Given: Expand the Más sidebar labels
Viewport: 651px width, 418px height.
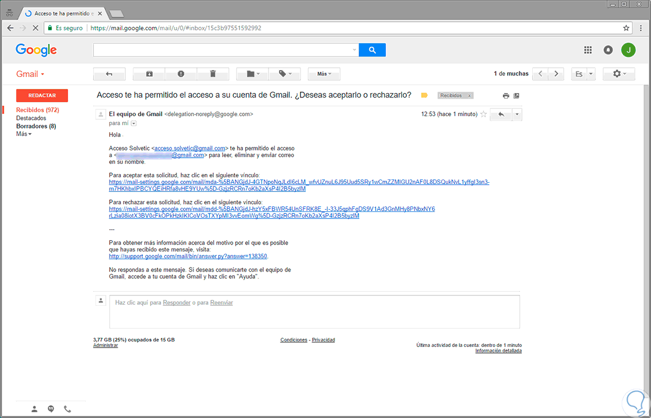Looking at the screenshot, I should (x=24, y=134).
